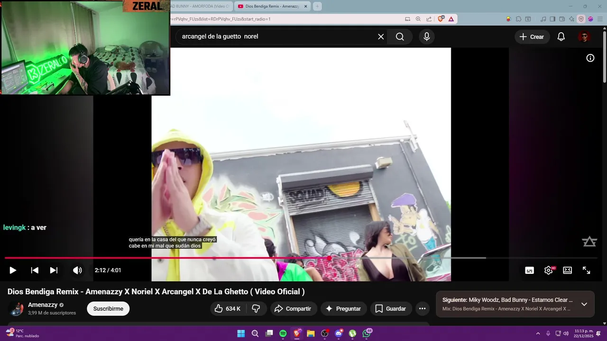Open WhatsApp from the taskbar

coord(367,333)
